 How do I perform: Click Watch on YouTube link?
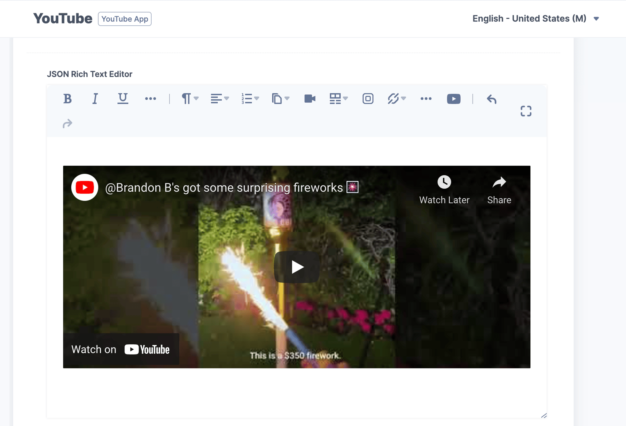pos(121,349)
